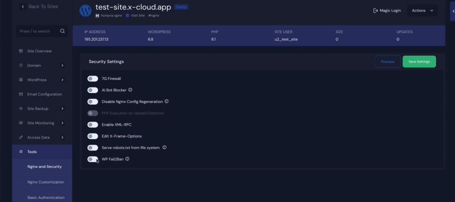Screen dimensions: 455x202
Task: Enable the 7G Firewall toggle
Action: 93,79
